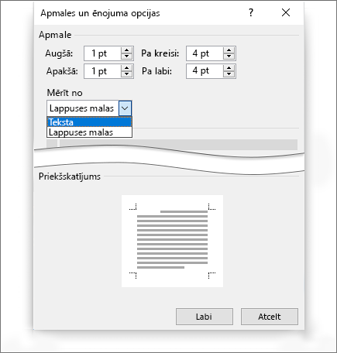The height and width of the screenshot is (353, 337).
Task: Click the page preview thumbnail
Action: coord(172,241)
